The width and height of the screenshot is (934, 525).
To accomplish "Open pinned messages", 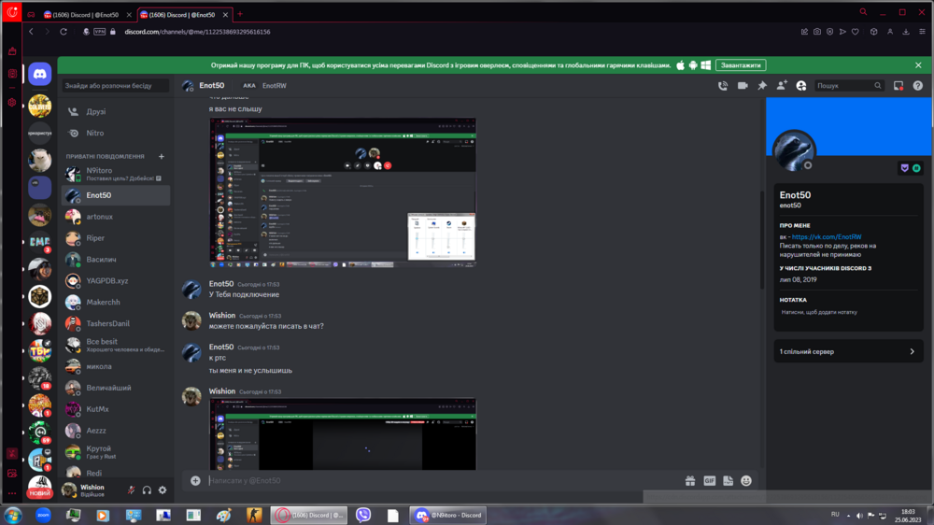I will pos(762,86).
